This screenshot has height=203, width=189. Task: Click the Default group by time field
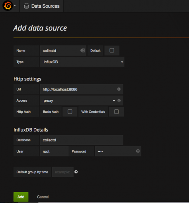(63, 172)
